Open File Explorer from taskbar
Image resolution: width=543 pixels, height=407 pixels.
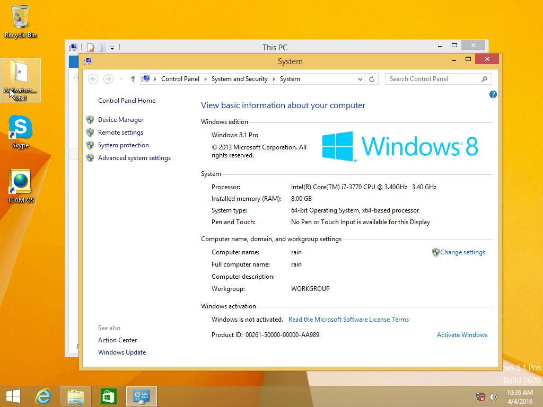pyautogui.click(x=75, y=396)
